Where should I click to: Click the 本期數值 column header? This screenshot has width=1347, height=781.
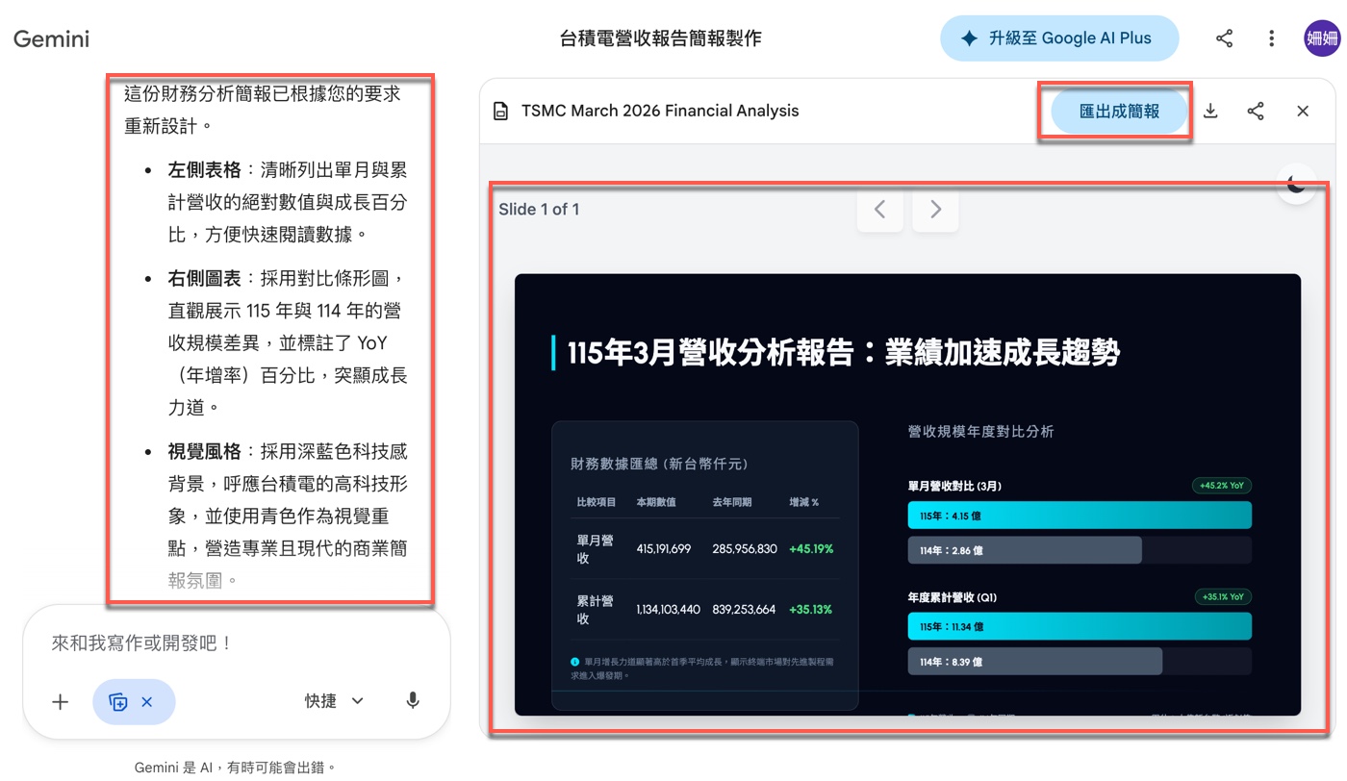point(656,502)
